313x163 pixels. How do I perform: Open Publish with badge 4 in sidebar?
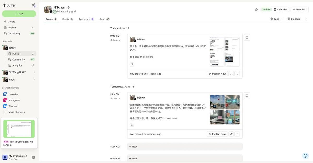19,28
